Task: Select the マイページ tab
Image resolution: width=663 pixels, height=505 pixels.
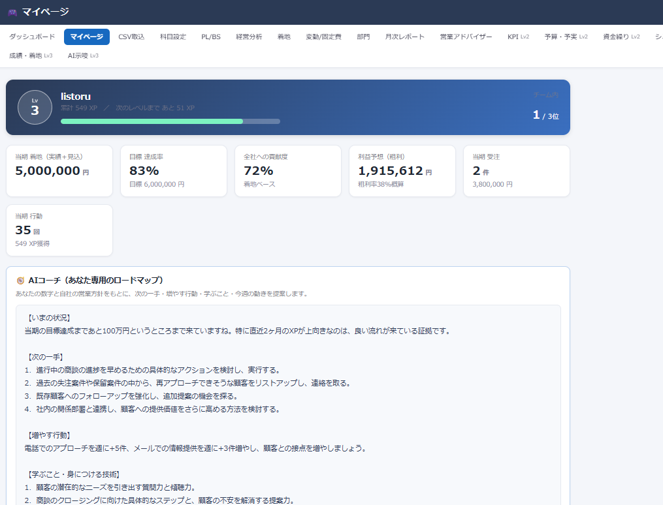Action: click(87, 37)
